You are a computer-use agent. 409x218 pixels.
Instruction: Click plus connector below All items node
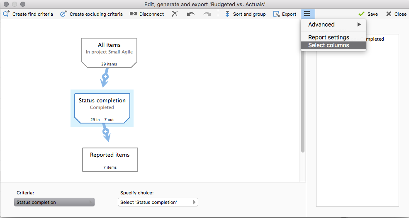click(105, 77)
